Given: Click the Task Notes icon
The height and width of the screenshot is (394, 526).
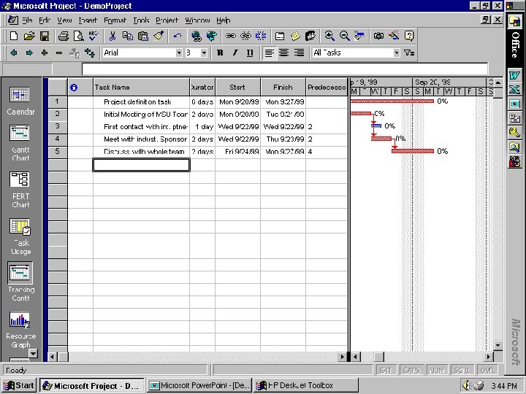Looking at the screenshot, I should [x=295, y=36].
